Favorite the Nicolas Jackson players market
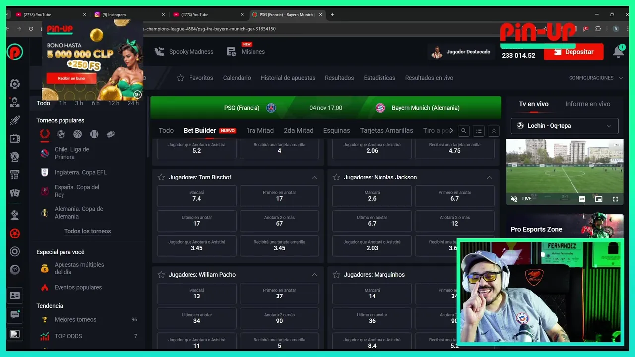 (x=336, y=177)
